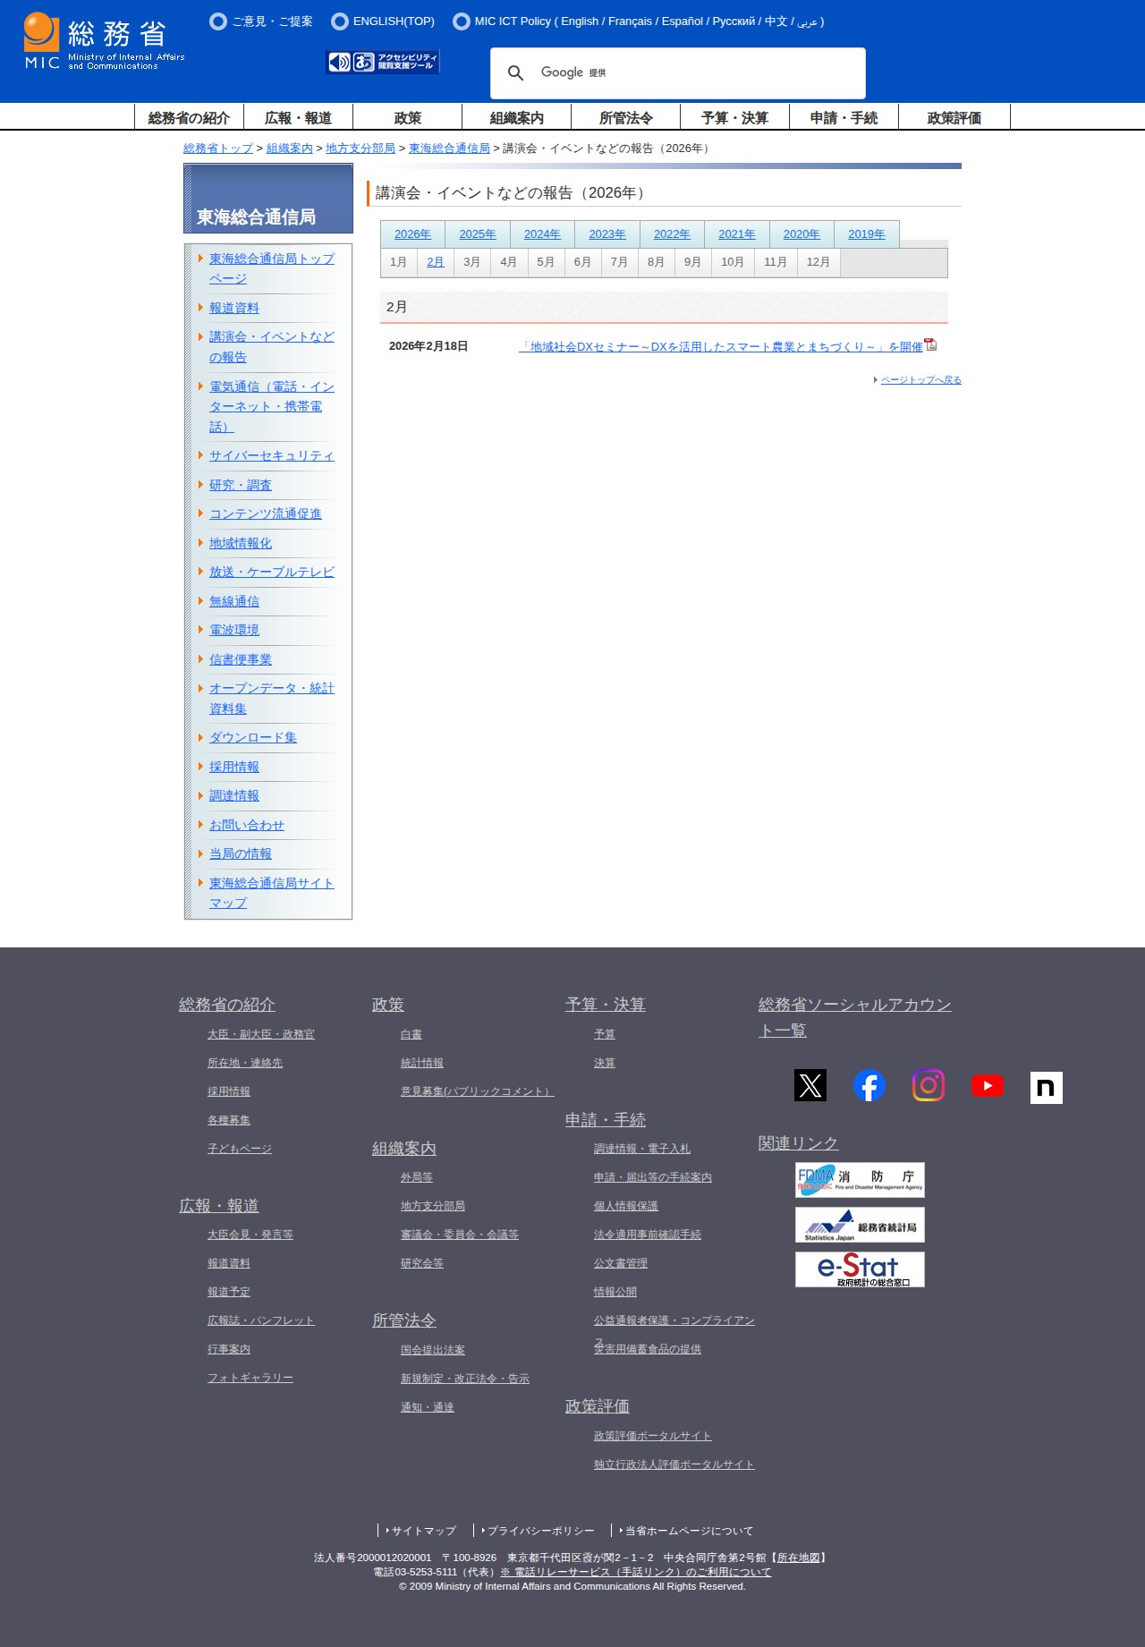Screen dimensions: 1145x1647
Task: Open the X (Twitter) social icon
Action: (x=810, y=1085)
